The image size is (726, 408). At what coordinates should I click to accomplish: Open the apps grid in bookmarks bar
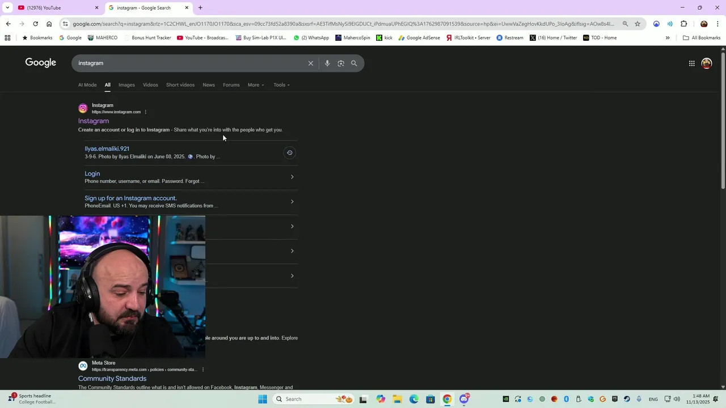pos(7,38)
